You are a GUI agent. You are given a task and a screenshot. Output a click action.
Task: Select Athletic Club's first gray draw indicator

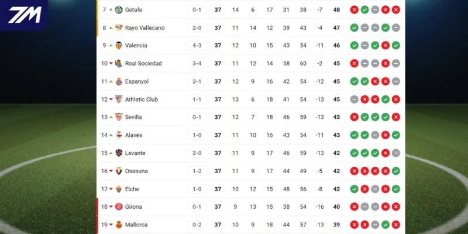[x=355, y=99]
